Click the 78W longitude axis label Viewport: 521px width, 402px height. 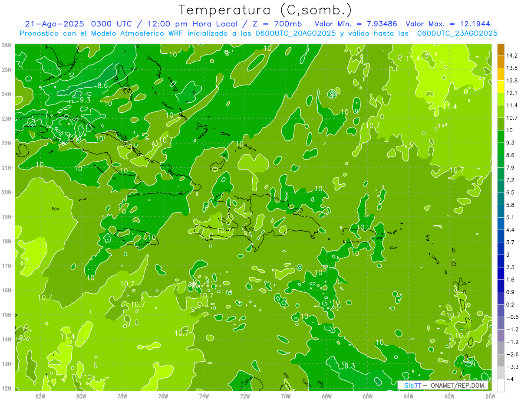tap(122, 396)
